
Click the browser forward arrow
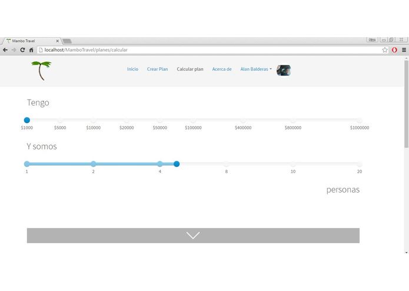tap(14, 50)
